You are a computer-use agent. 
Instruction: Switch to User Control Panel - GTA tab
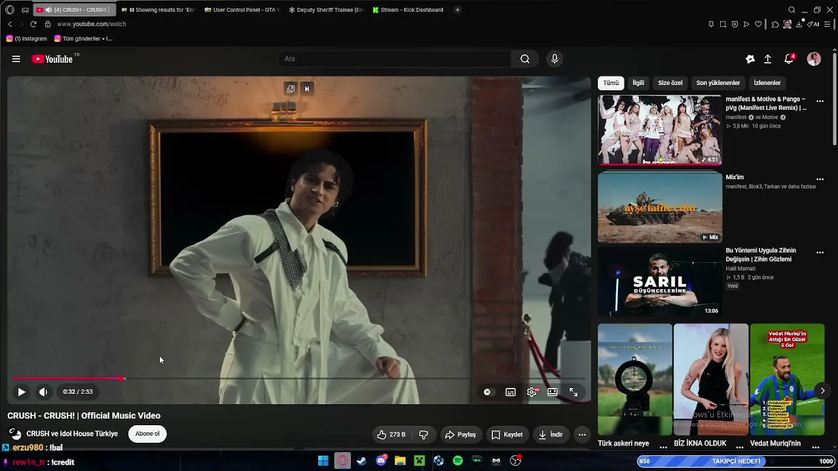tap(242, 10)
